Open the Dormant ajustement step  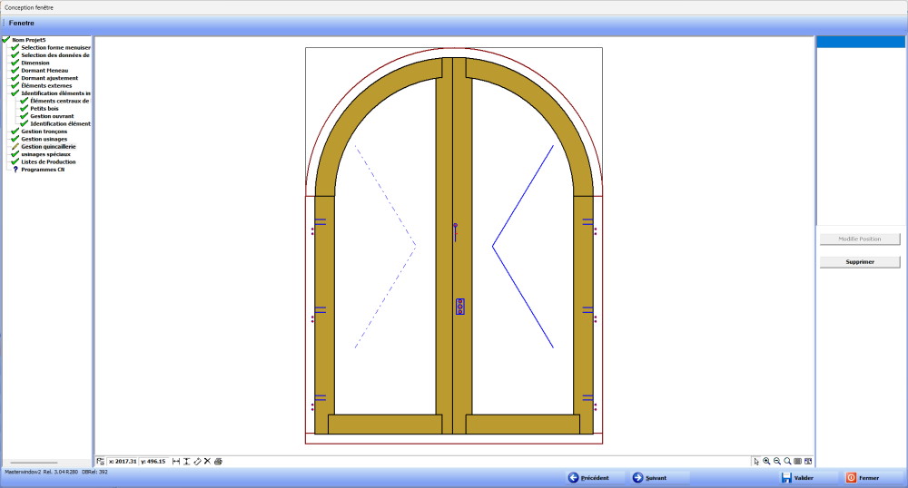point(50,78)
